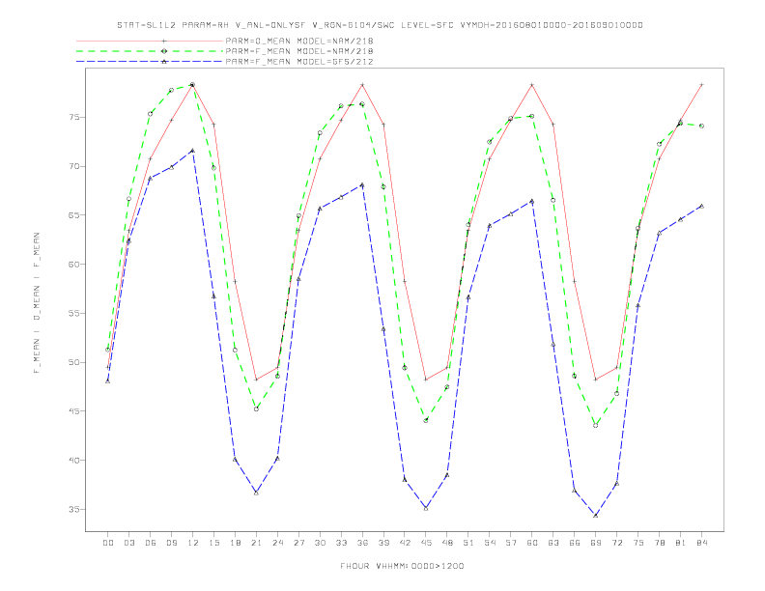The image size is (765, 591).
Task: Select legend label PARM=F_MEAN MODEL=NAM/218
Action: point(299,51)
